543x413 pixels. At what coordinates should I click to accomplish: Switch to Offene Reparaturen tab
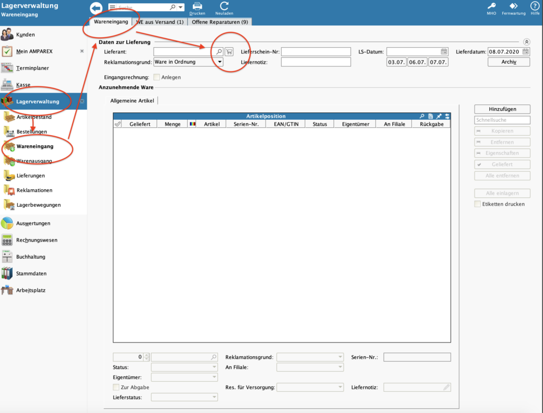click(220, 22)
